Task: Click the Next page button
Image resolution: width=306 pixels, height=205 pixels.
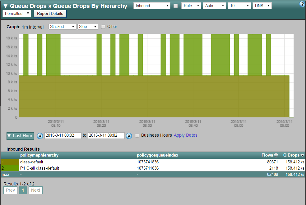Action: pos(35,190)
